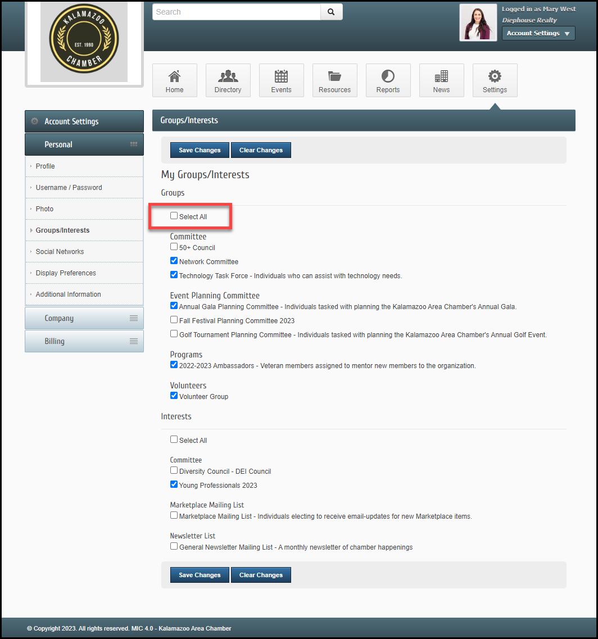Check the Groups Select All checkbox

coord(174,216)
